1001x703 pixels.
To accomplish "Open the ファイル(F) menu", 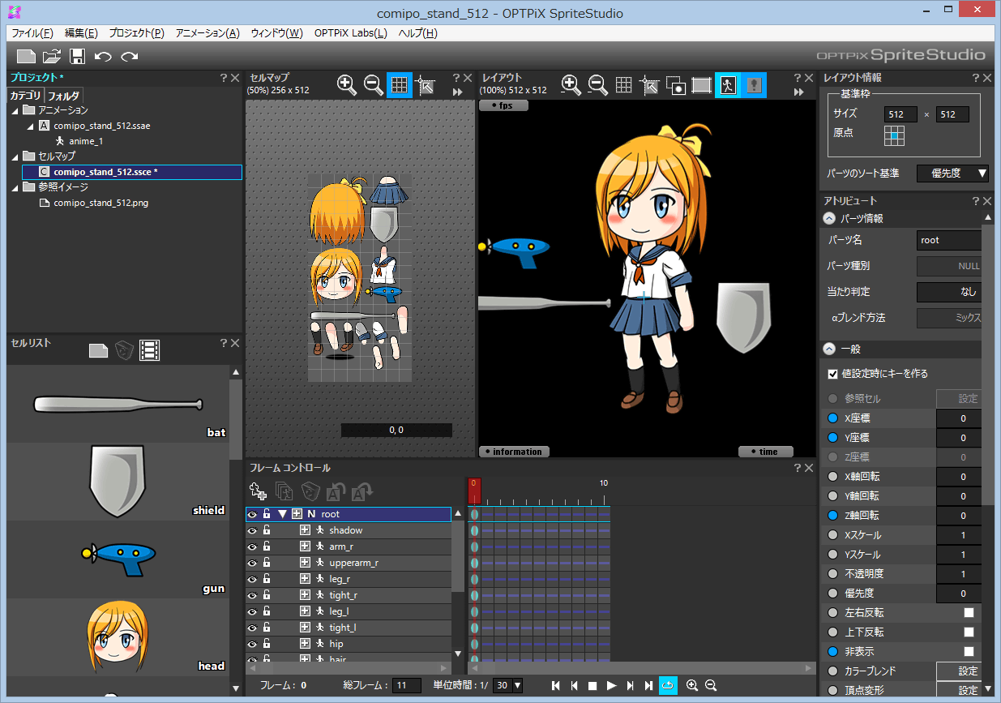I will [32, 33].
